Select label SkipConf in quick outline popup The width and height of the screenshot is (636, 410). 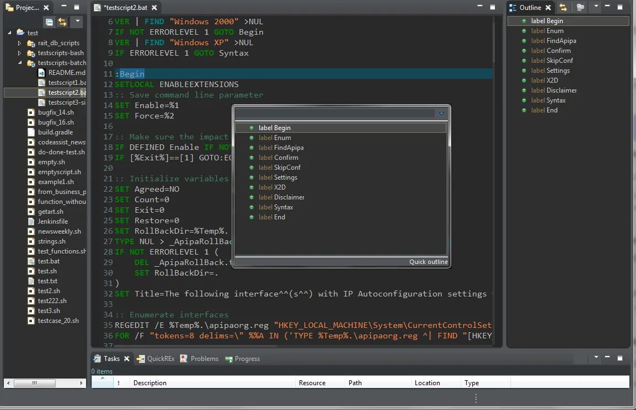click(x=280, y=168)
